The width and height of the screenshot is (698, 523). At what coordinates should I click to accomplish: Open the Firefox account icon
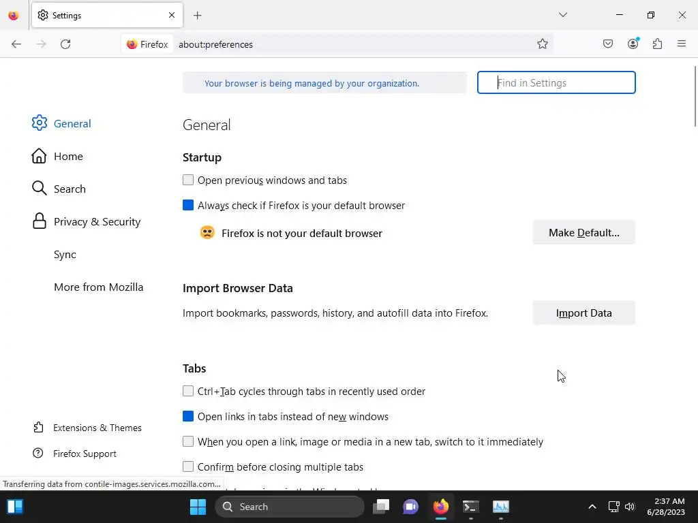point(633,44)
